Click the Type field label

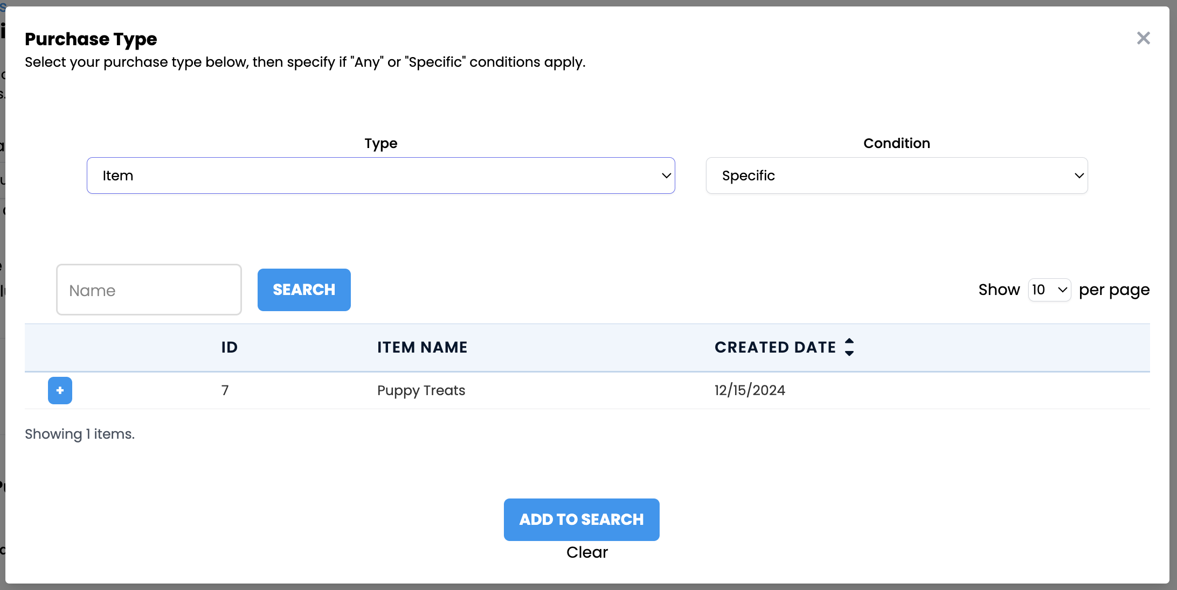coord(380,143)
